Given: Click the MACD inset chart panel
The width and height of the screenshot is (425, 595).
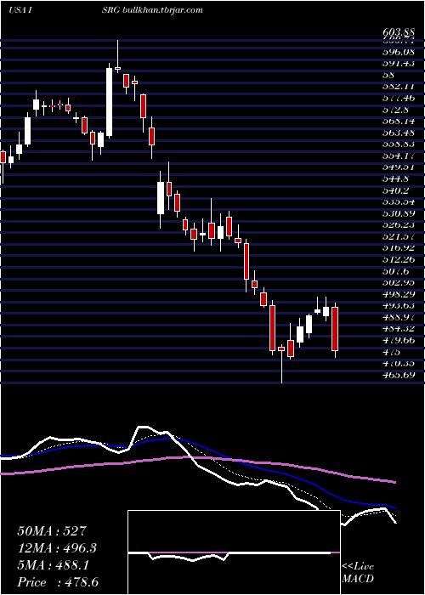Looking at the screenshot, I should pyautogui.click(x=234, y=552).
